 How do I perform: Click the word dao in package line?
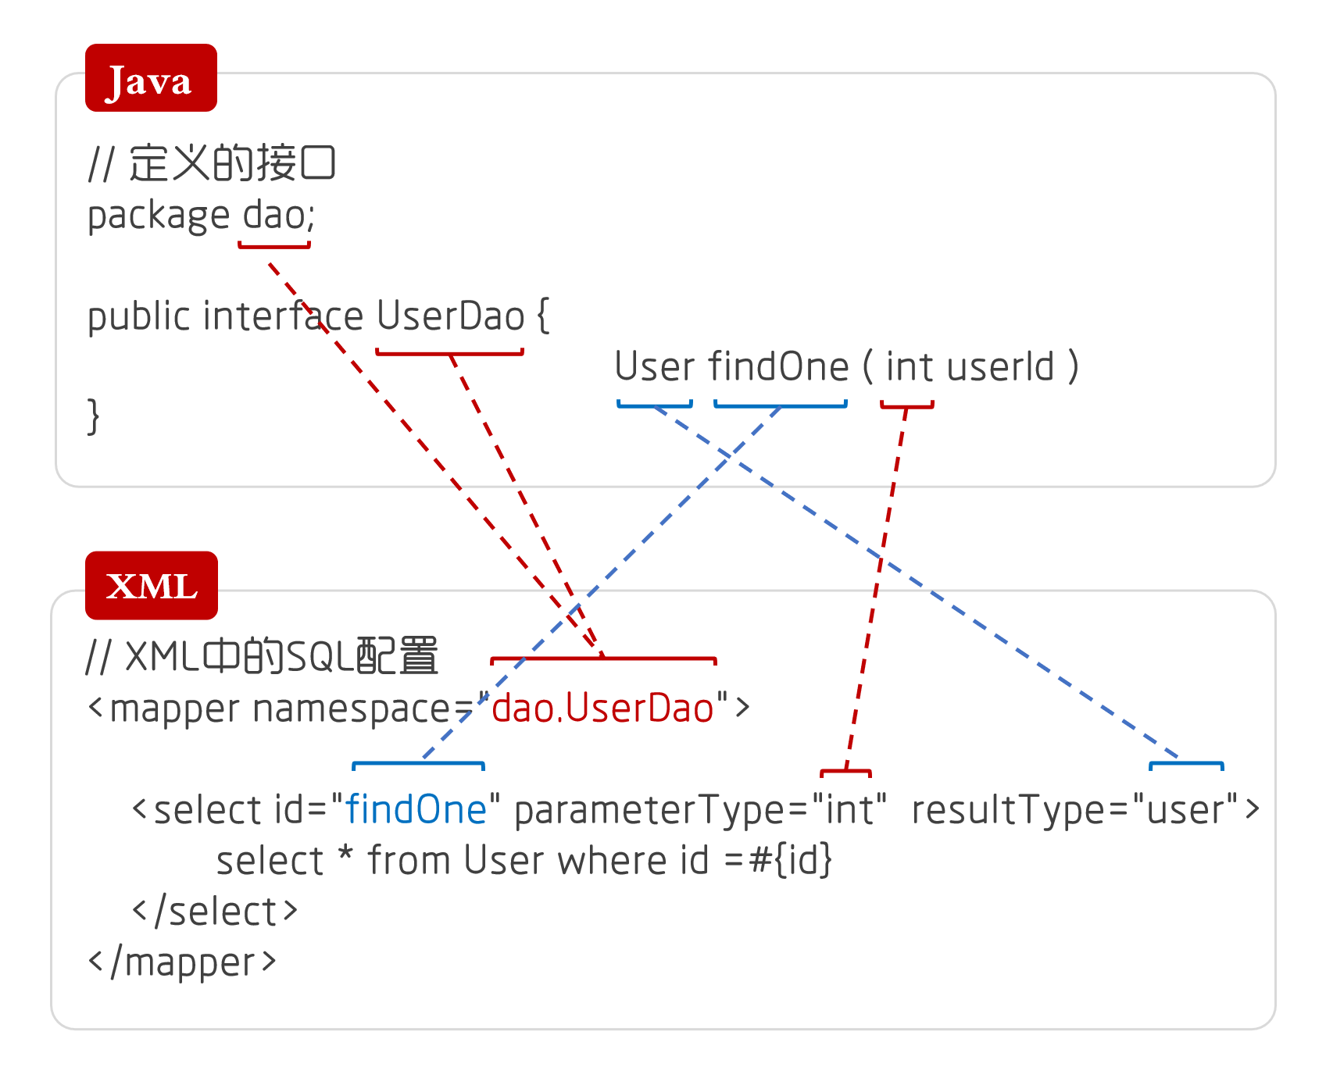coord(273,215)
